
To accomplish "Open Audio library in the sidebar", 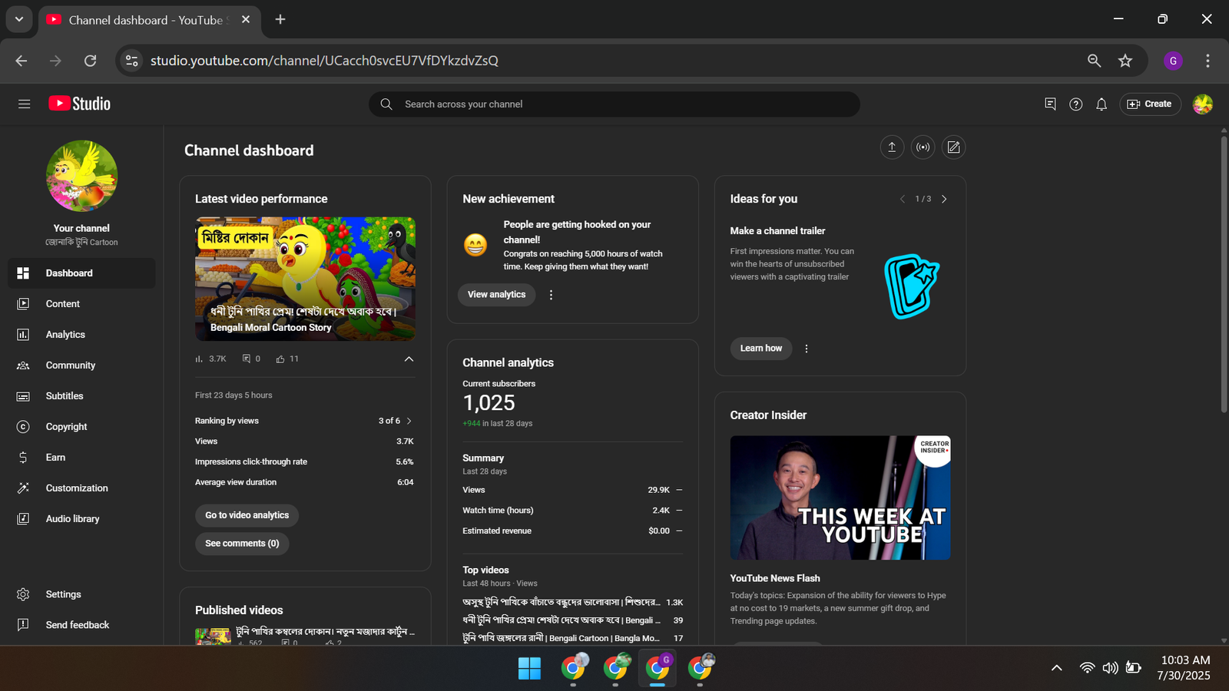I will tap(81, 519).
